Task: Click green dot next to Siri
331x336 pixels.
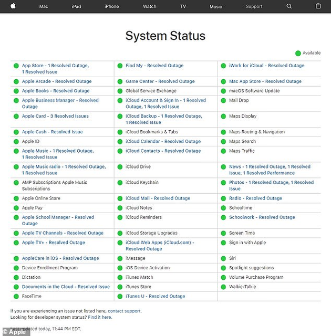Action: coord(223,258)
